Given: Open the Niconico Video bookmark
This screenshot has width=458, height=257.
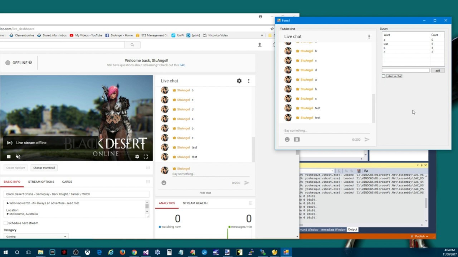Looking at the screenshot, I should pos(215,35).
